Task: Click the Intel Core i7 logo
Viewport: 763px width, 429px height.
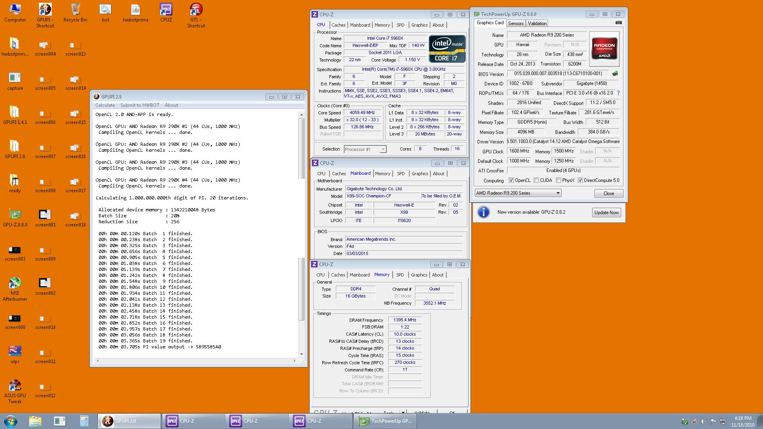Action: click(447, 49)
